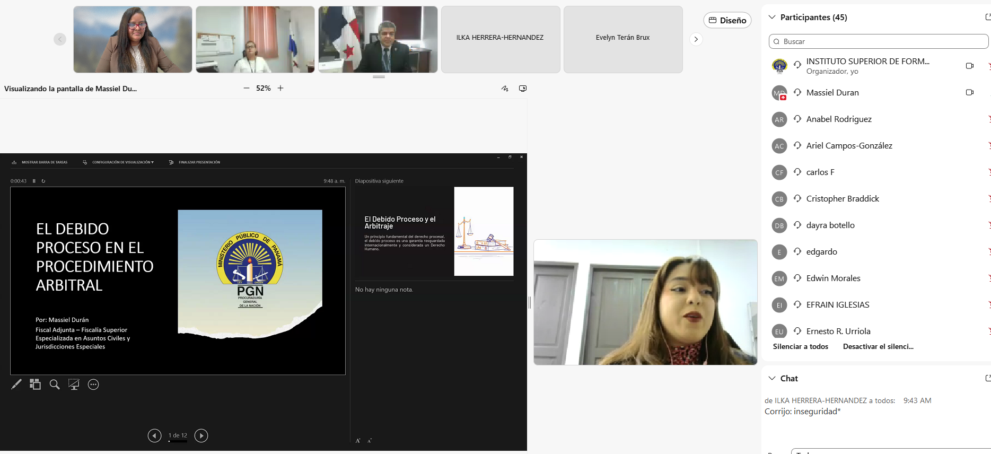Pop out the Participantes panel
Image resolution: width=991 pixels, height=454 pixels.
pos(987,17)
